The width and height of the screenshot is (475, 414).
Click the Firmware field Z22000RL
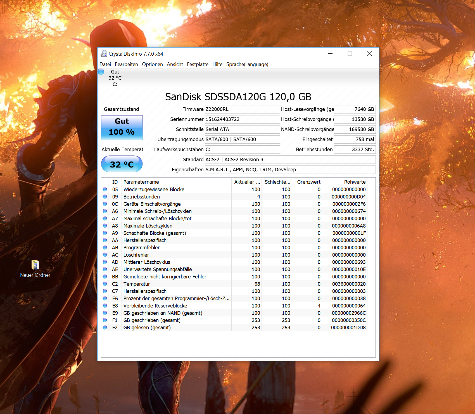click(x=242, y=109)
